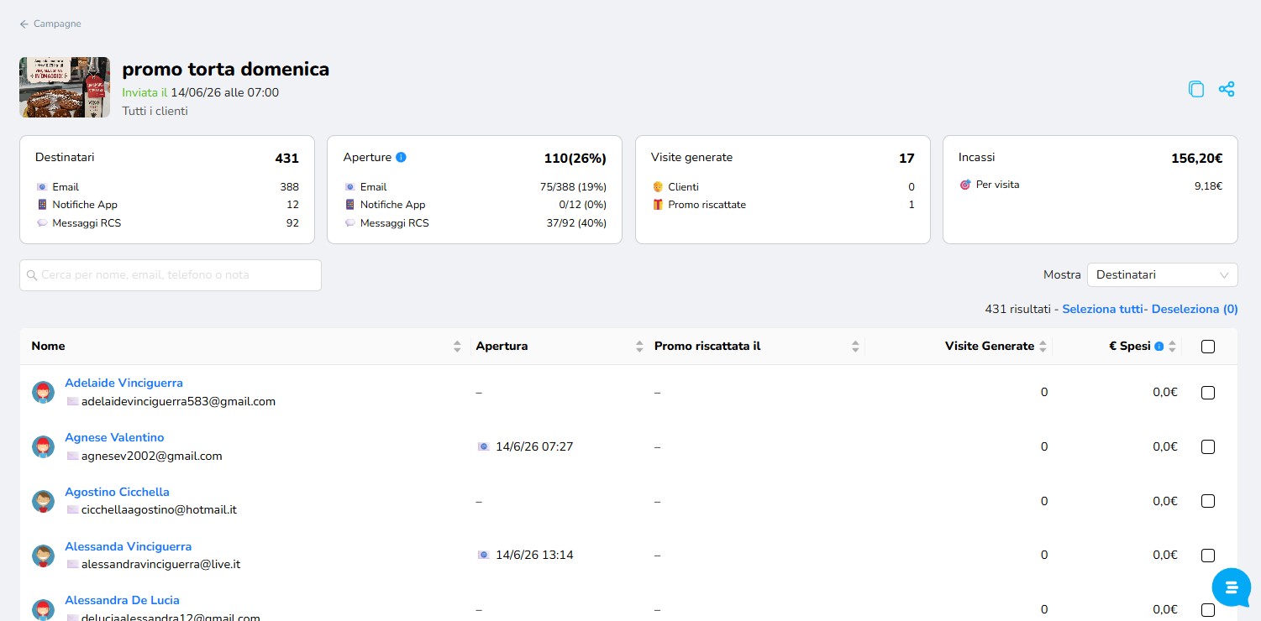Click the '9,18€' per visita value

(x=1208, y=186)
